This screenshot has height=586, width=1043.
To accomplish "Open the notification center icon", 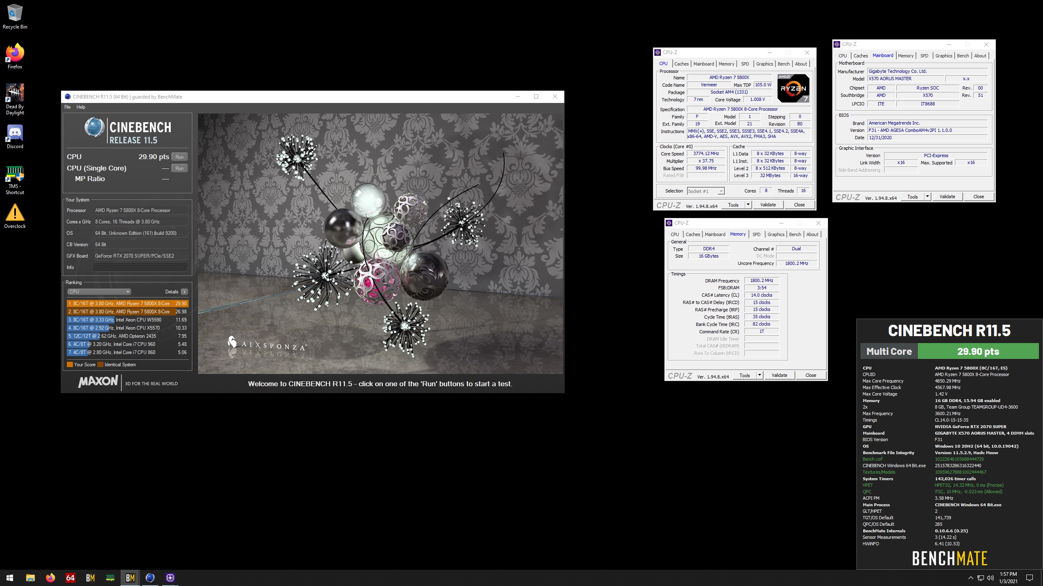I will (1030, 578).
